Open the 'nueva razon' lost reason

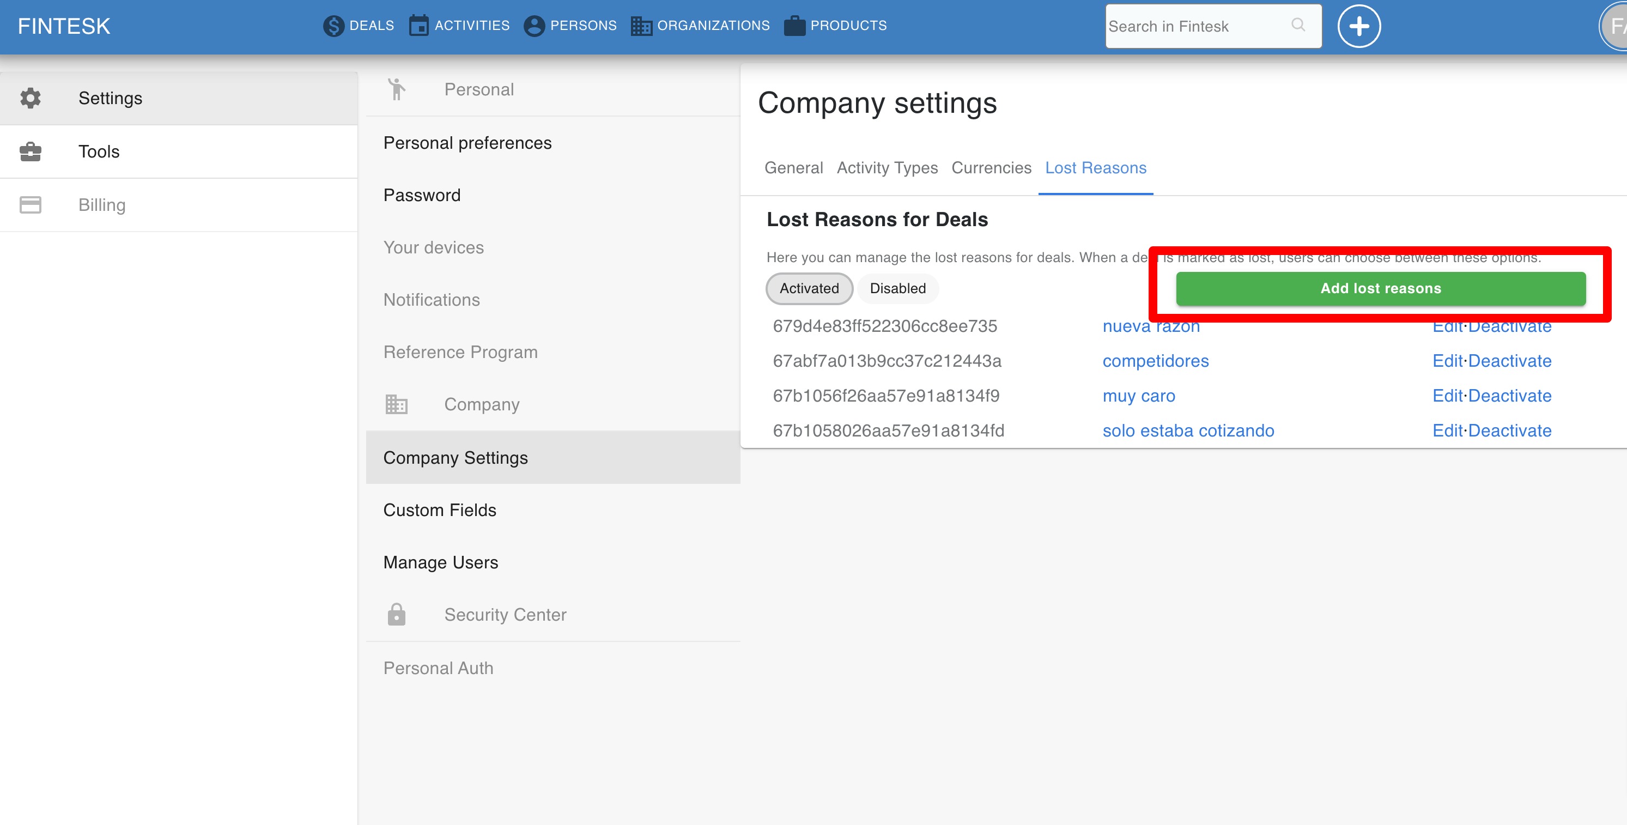[x=1151, y=326]
